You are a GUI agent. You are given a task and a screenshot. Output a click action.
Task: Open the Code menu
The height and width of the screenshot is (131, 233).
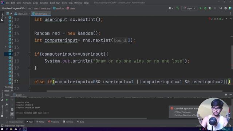[36, 3]
